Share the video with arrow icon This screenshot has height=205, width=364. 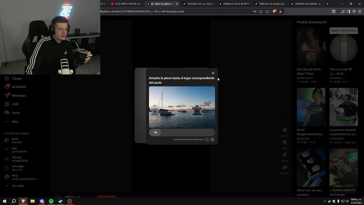pos(285,167)
